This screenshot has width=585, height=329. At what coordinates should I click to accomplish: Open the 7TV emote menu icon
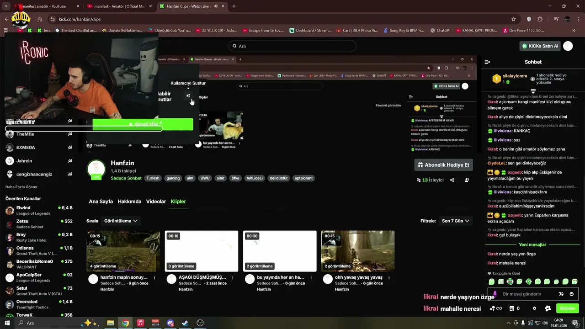pos(561,294)
